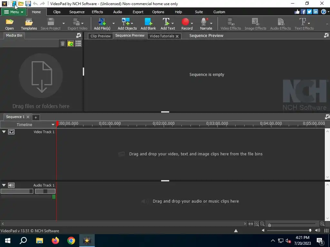The image size is (330, 247).
Task: Expand the status bar up arrow
Action: click(x=236, y=231)
